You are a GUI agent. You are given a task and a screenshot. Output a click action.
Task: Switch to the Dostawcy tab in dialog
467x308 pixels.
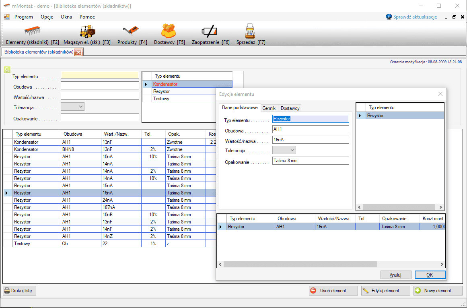290,108
